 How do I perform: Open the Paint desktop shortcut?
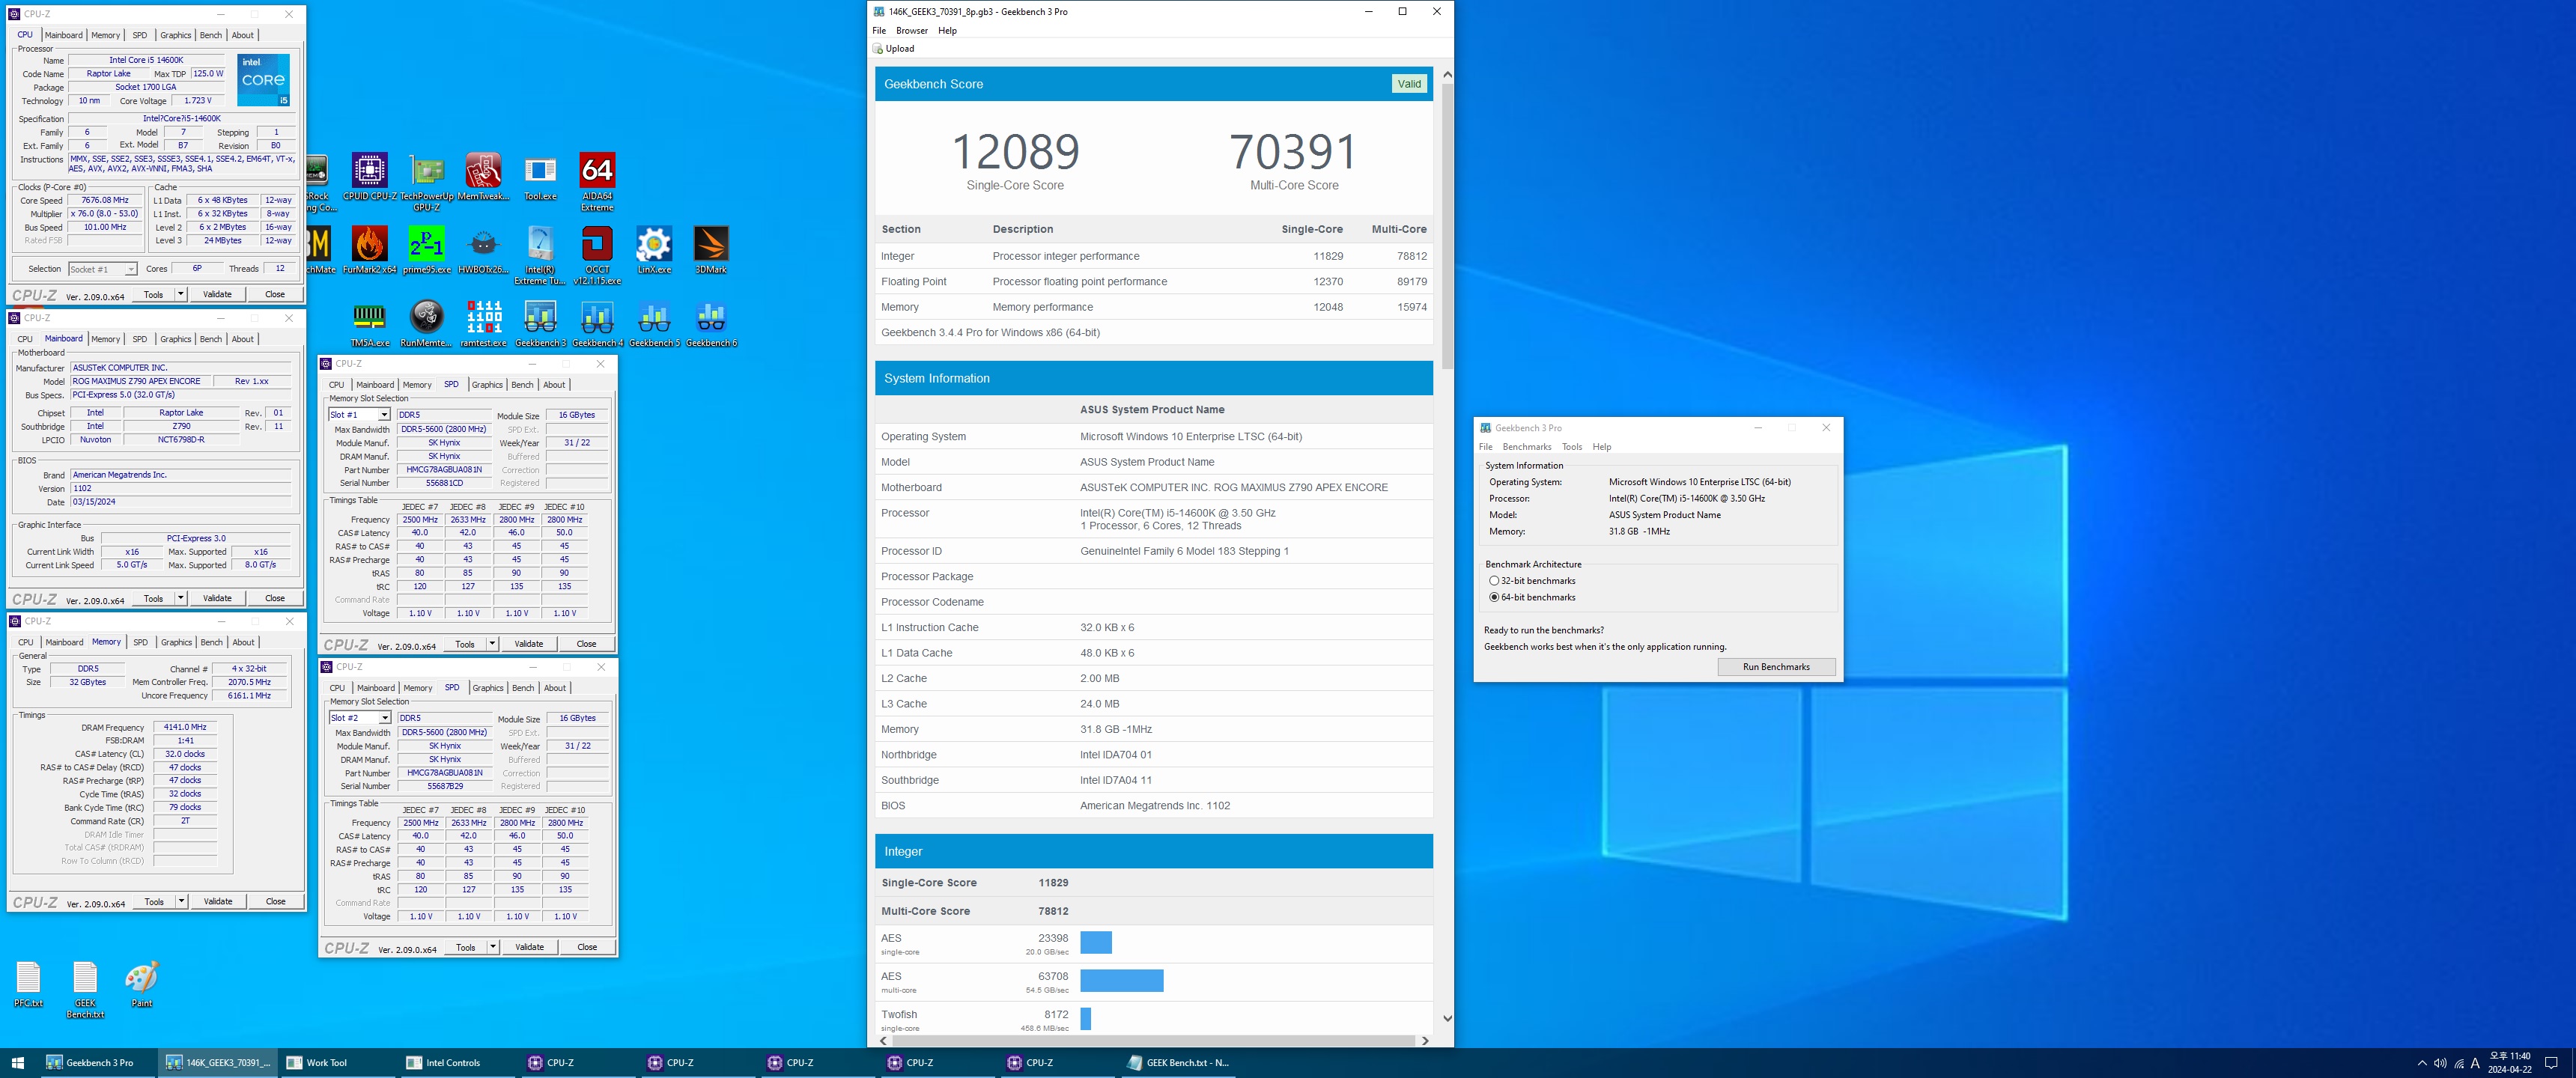[x=142, y=984]
